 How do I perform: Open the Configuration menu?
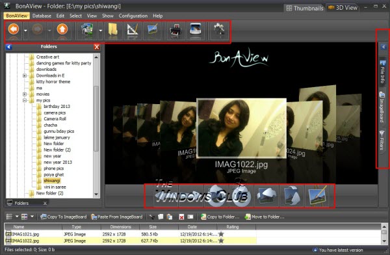[x=133, y=16]
